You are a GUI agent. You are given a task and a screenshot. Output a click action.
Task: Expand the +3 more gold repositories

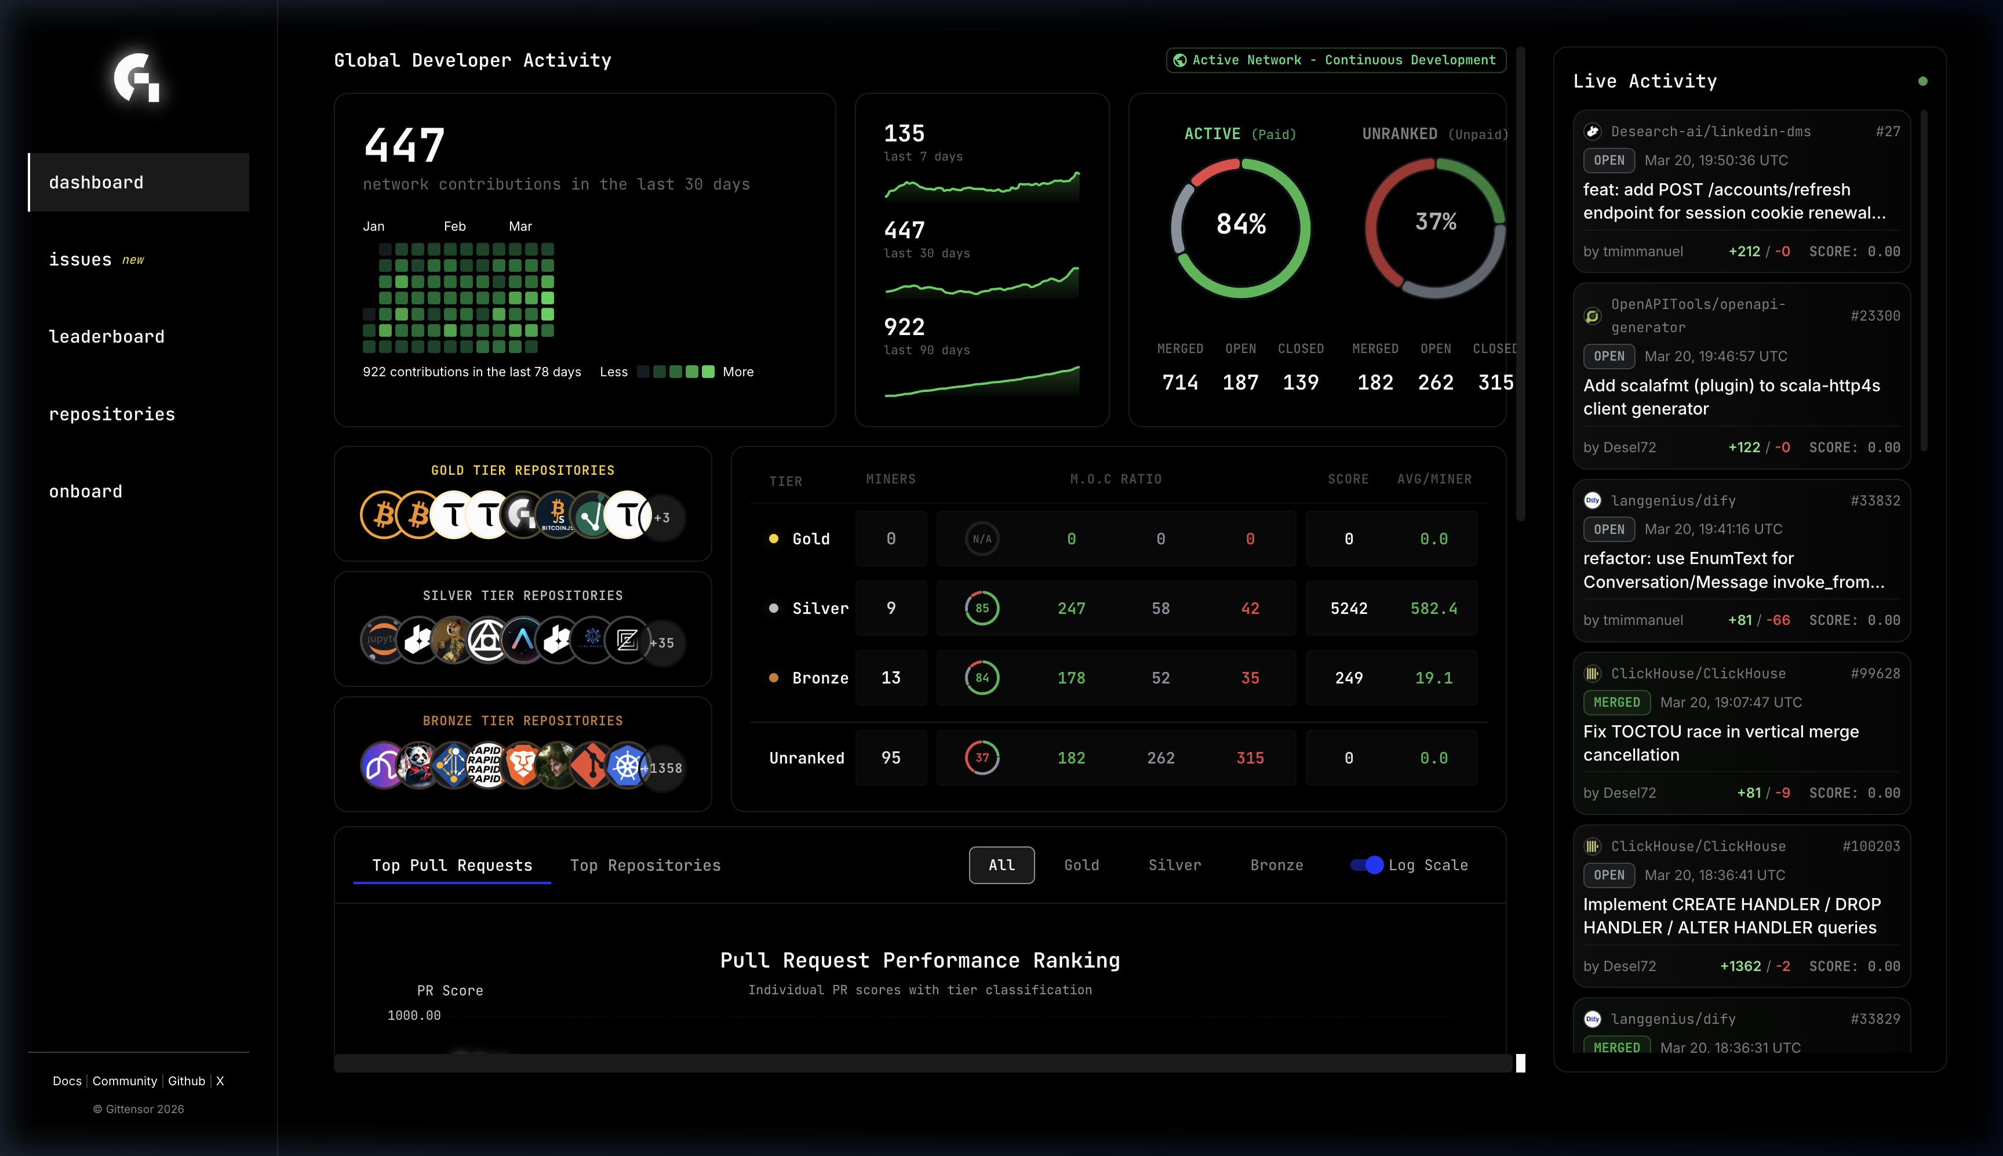click(x=664, y=518)
